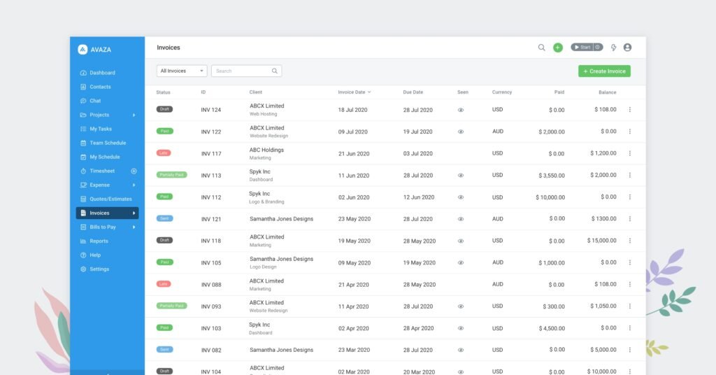Expand the Bills to Pay submenu
The image size is (716, 375).
(134, 227)
